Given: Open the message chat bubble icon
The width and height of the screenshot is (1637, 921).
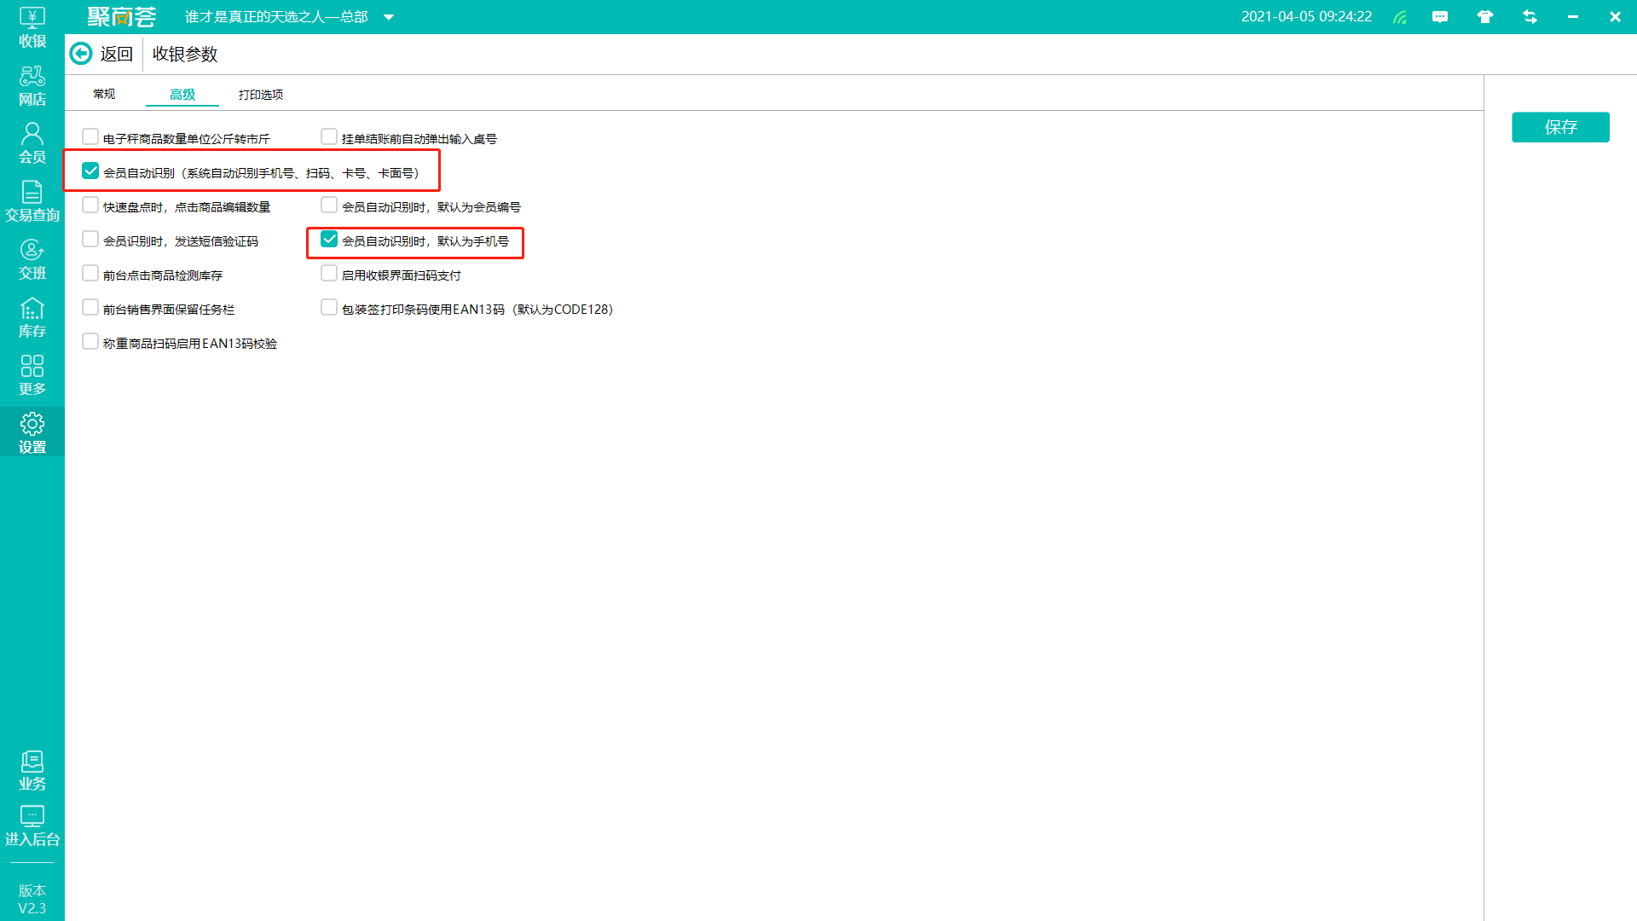Looking at the screenshot, I should click(1440, 17).
